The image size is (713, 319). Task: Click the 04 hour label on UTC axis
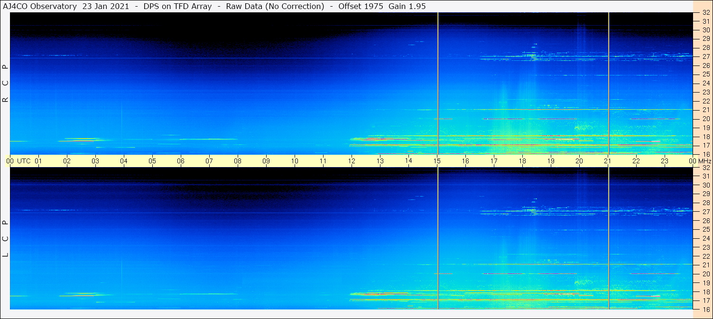pos(124,161)
